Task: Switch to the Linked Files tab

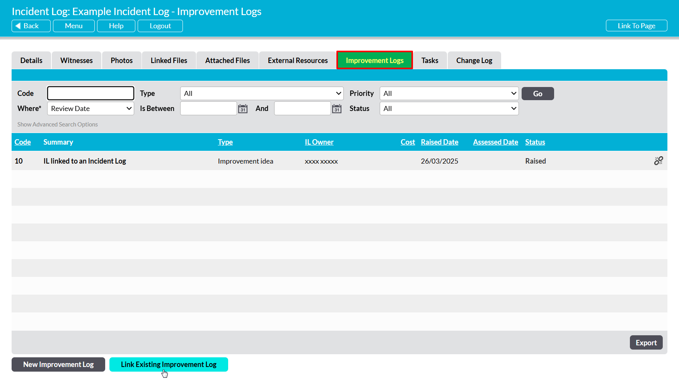Action: [169, 60]
